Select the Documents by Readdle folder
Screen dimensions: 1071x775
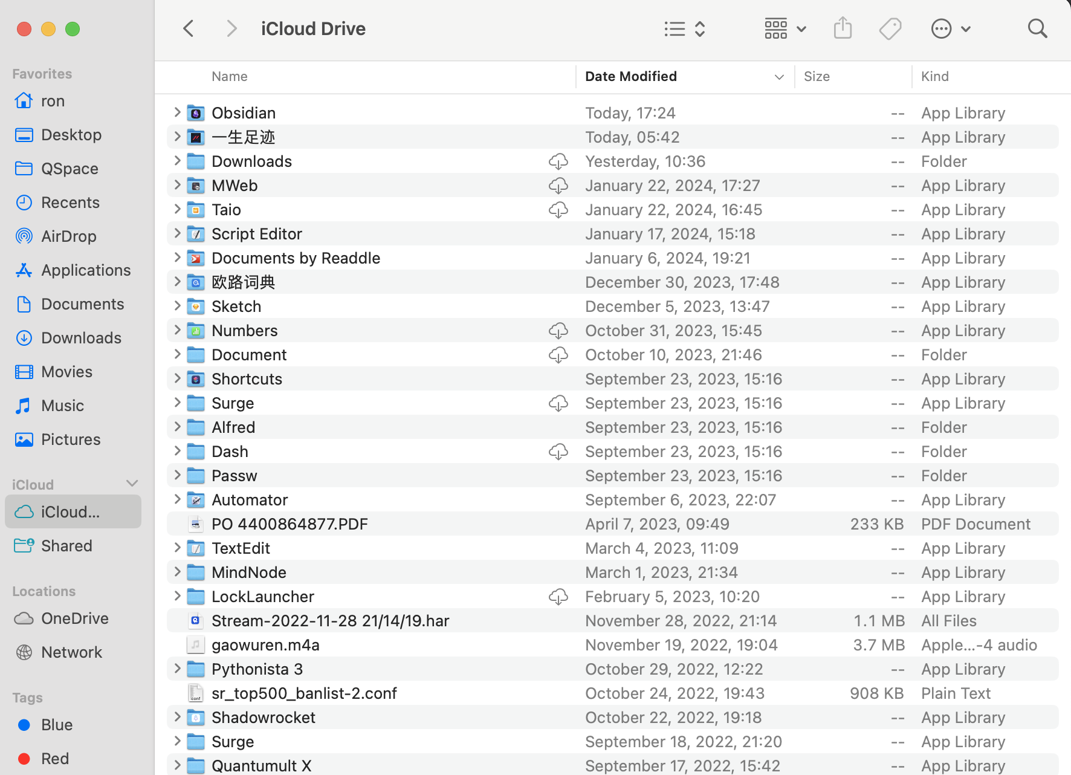pyautogui.click(x=613, y=258)
